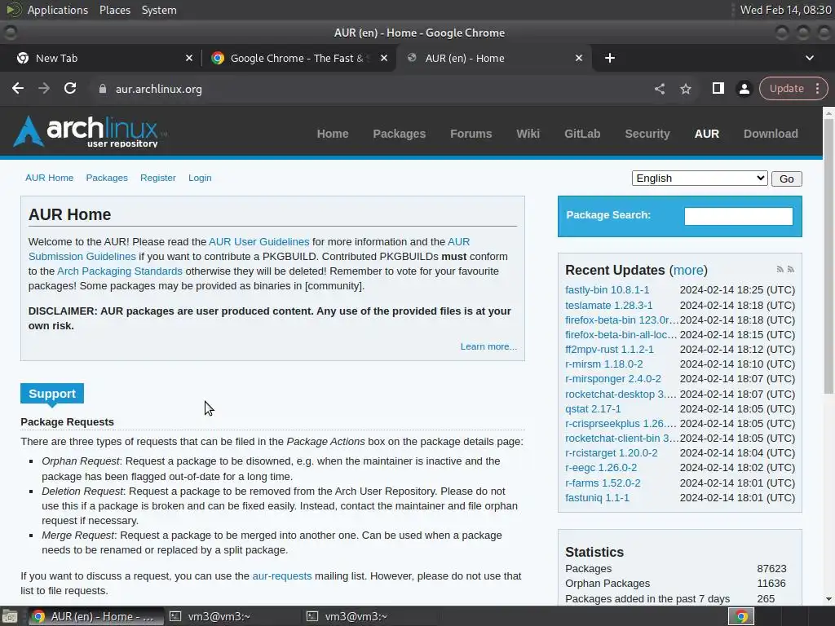
Task: Click the Register link
Action: pos(157,178)
